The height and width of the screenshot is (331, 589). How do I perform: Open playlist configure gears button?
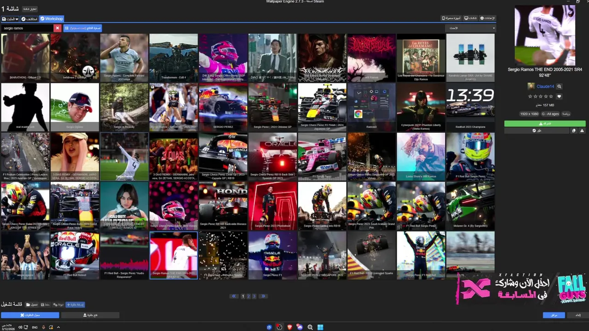[58, 304]
